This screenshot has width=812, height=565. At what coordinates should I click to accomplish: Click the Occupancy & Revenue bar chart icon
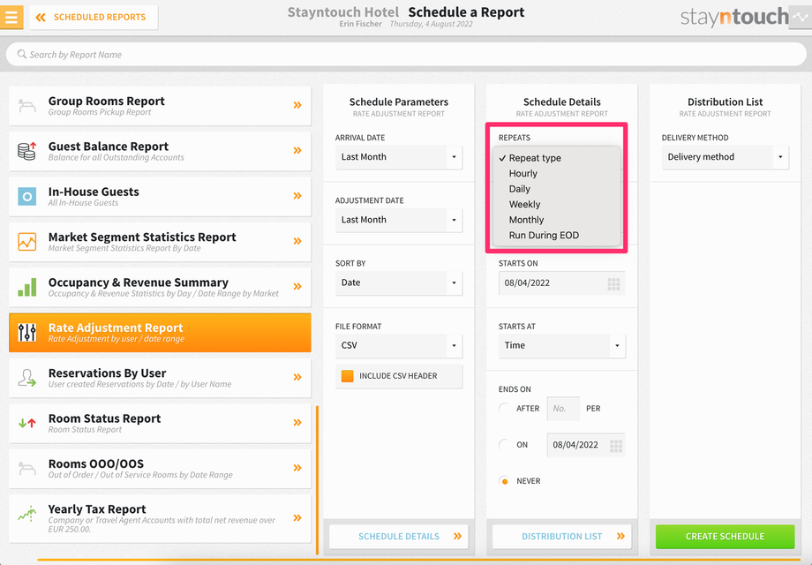[x=27, y=287]
